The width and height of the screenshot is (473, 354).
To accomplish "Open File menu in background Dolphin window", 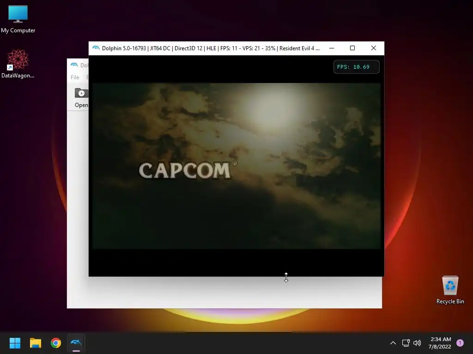I will (75, 77).
